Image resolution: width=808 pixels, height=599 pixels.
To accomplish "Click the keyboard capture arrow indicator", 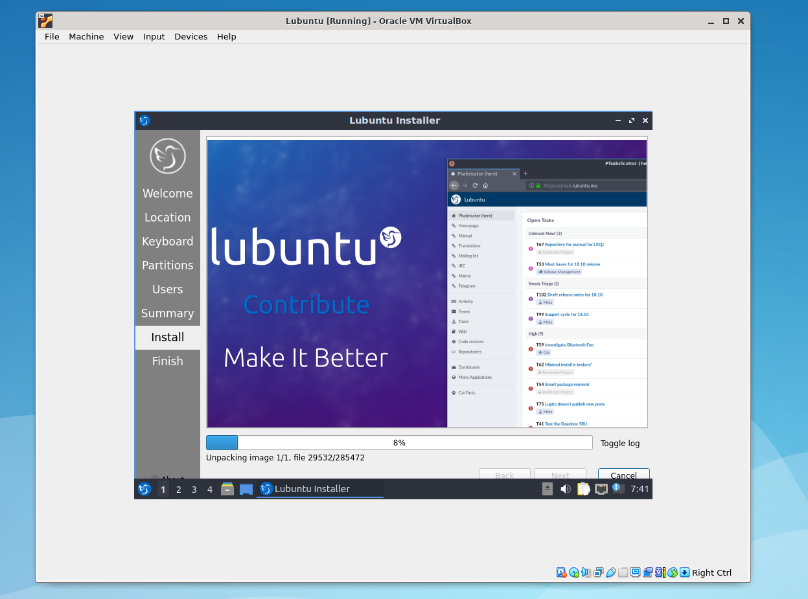I will pos(685,572).
